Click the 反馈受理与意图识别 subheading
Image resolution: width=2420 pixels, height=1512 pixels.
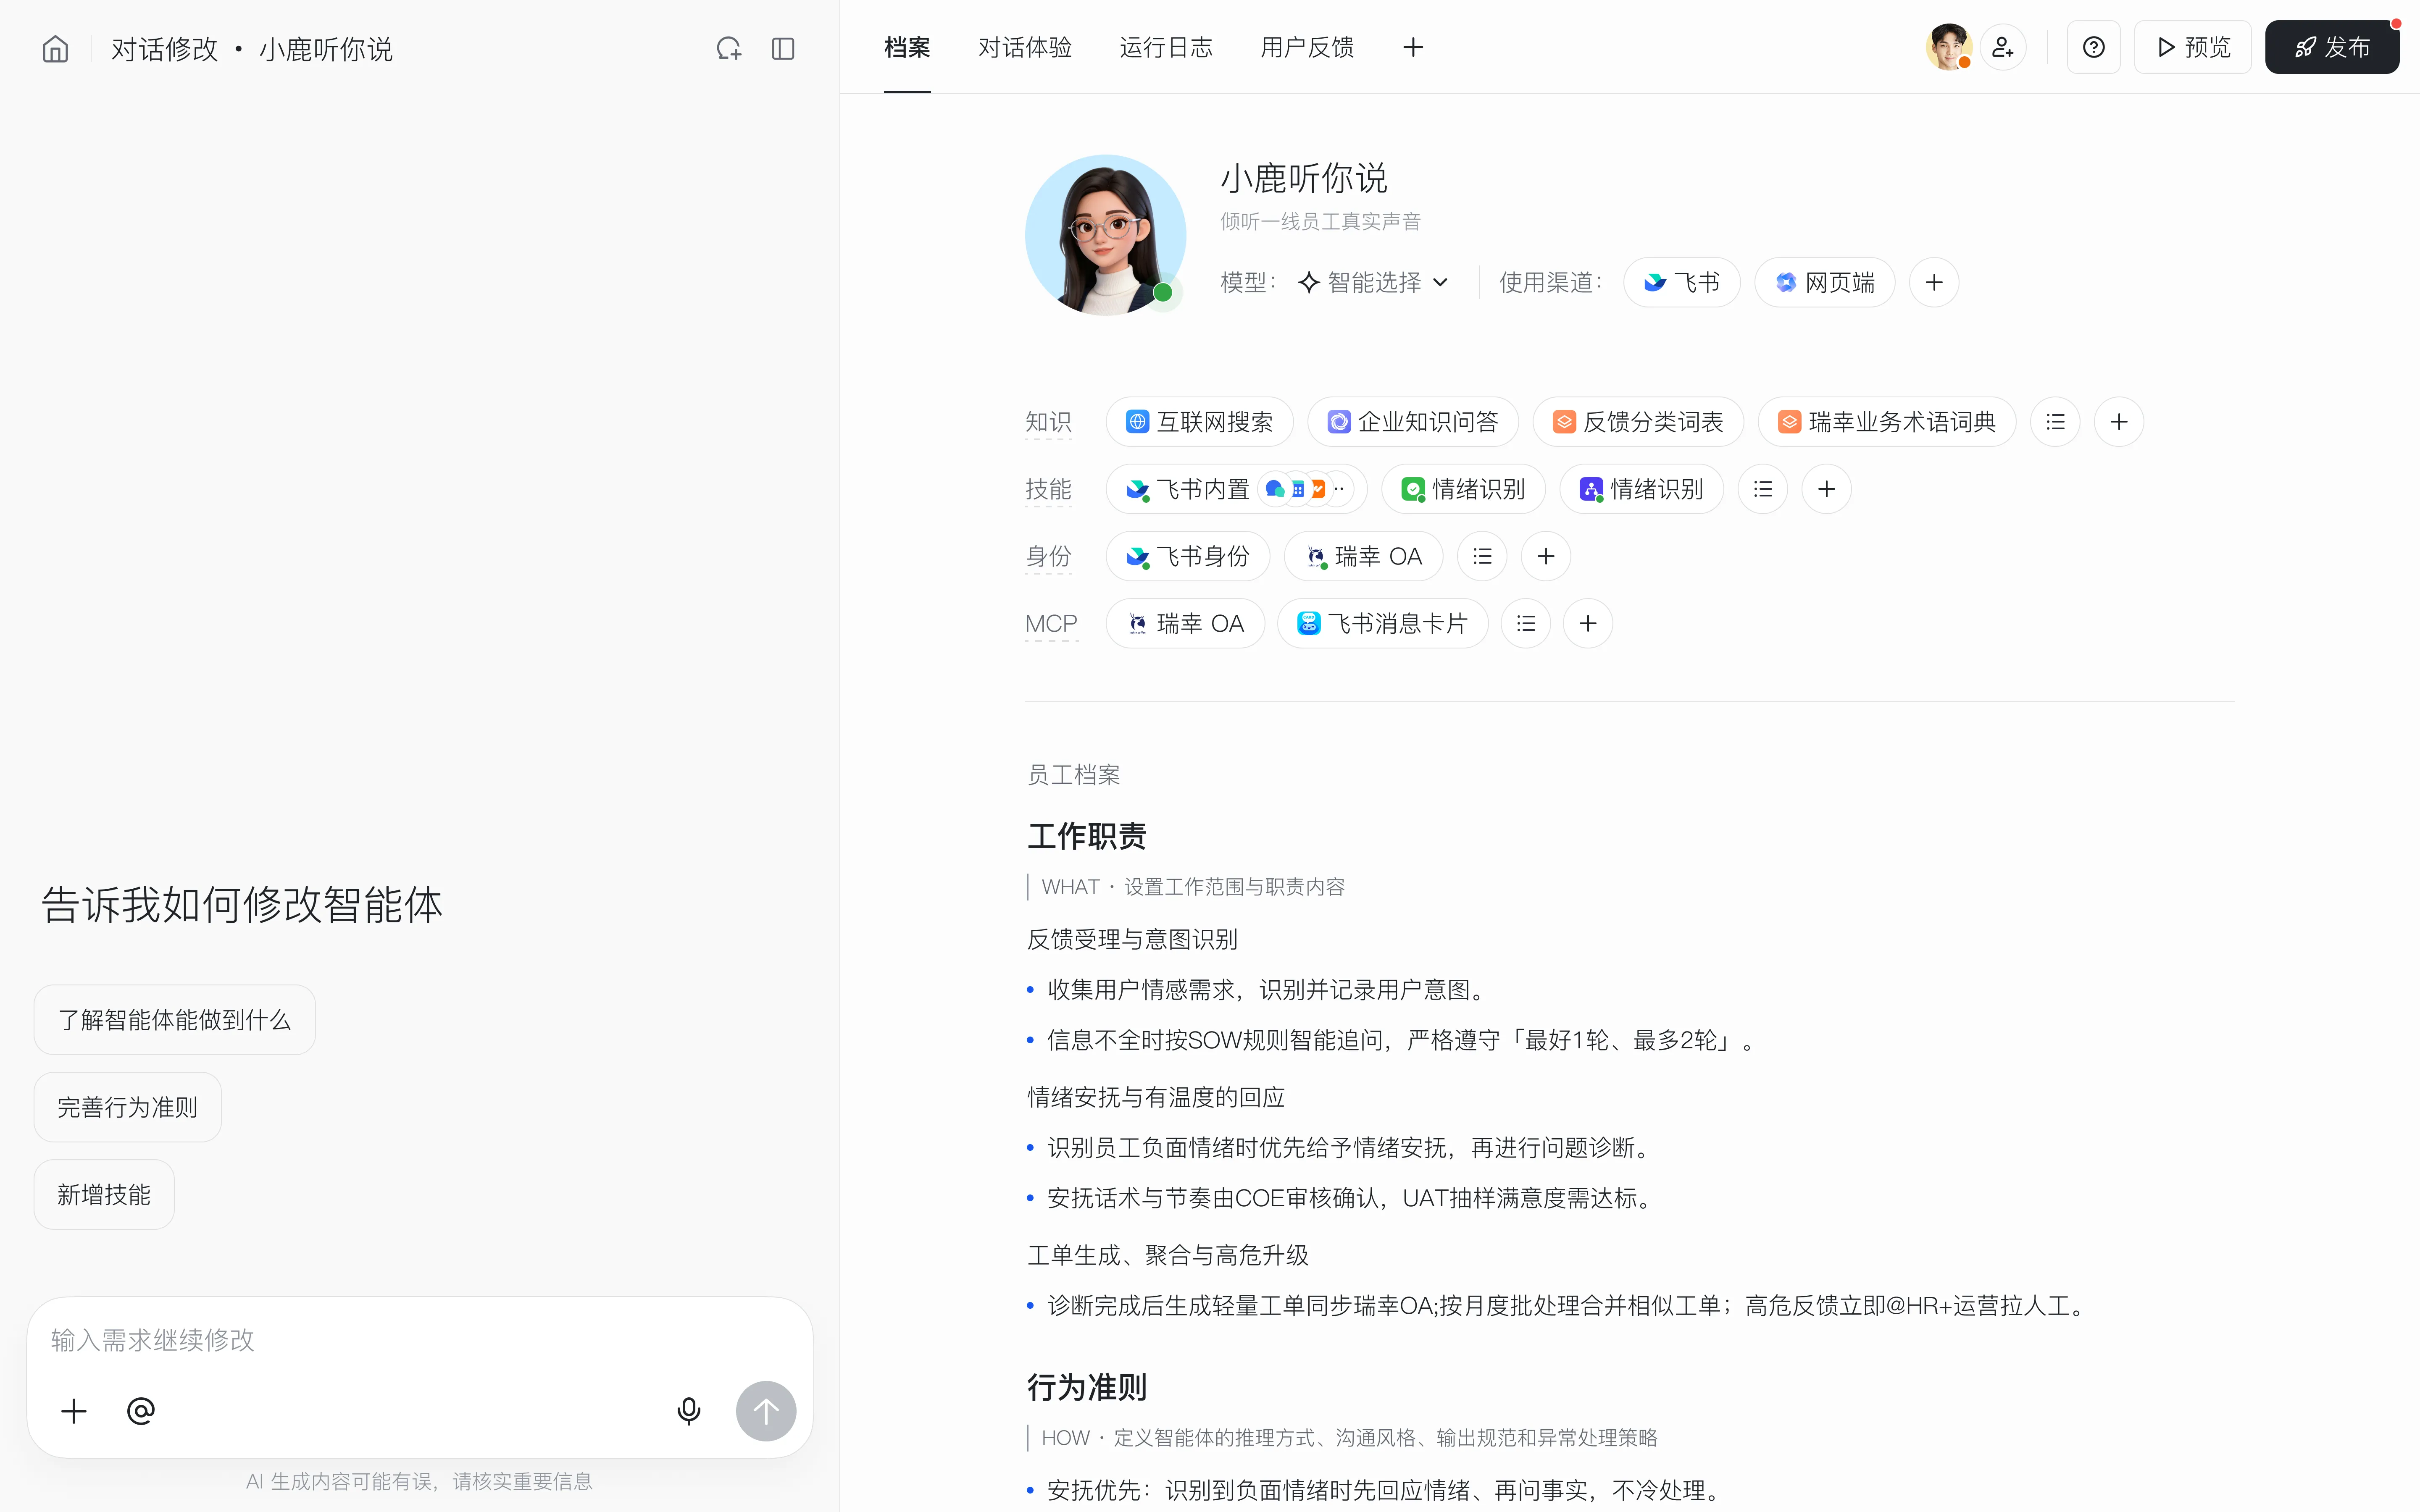click(1133, 939)
